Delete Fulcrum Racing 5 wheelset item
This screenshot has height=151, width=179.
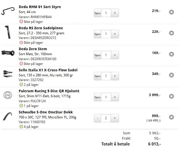[x=171, y=96]
